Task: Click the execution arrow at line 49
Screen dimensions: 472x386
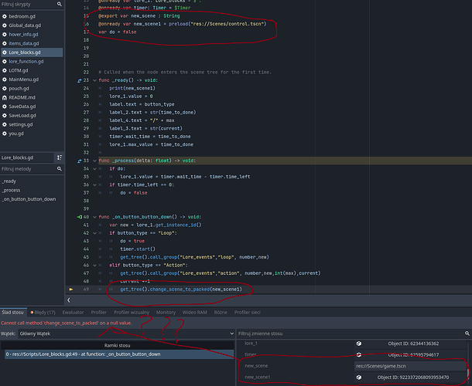Action: (x=72, y=289)
